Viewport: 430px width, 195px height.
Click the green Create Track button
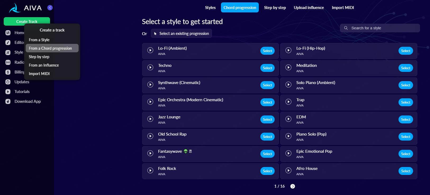pos(27,21)
